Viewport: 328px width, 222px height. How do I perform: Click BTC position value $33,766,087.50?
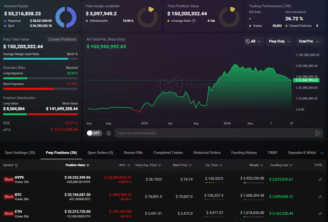pyautogui.click(x=77, y=195)
